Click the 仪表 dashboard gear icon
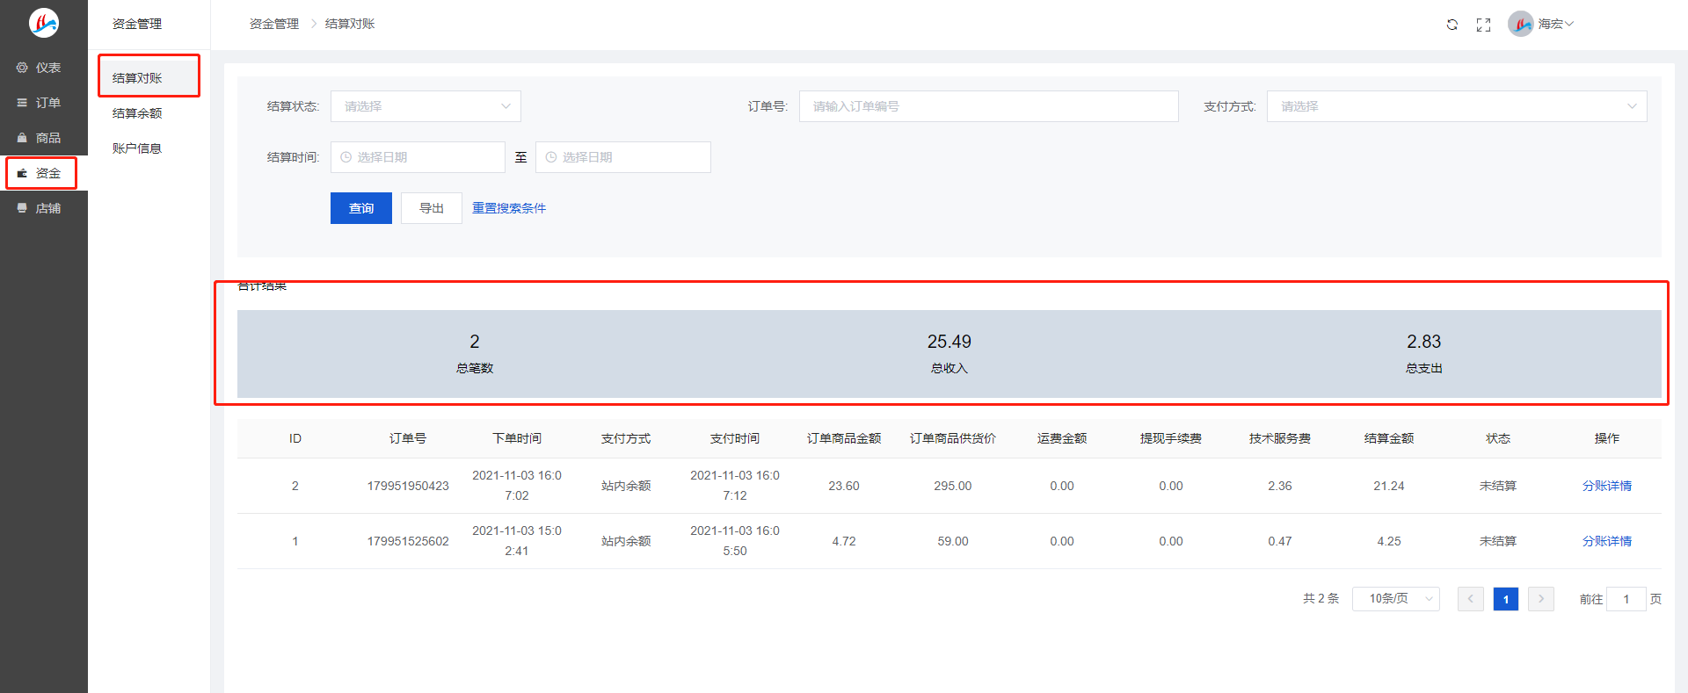Image resolution: width=1688 pixels, height=693 pixels. [22, 68]
